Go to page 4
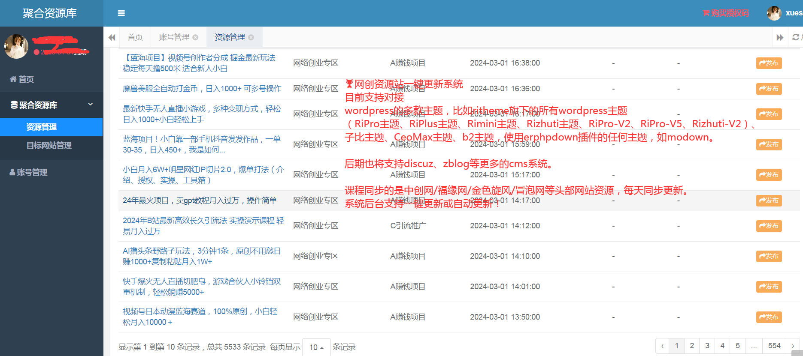803x356 pixels. [x=722, y=346]
